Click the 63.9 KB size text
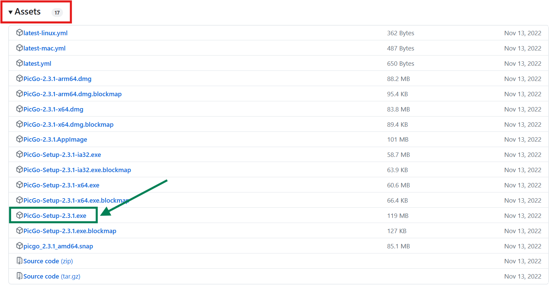 click(x=398, y=170)
